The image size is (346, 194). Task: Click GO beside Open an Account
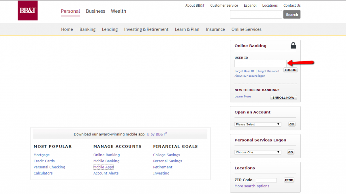(x=292, y=124)
